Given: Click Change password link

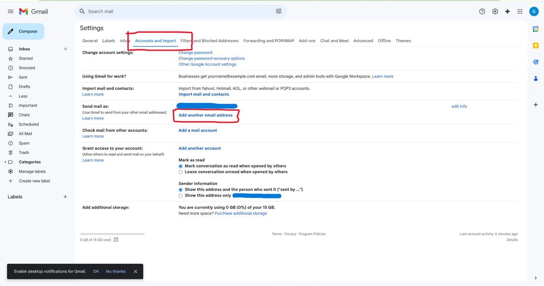Looking at the screenshot, I should 195,53.
